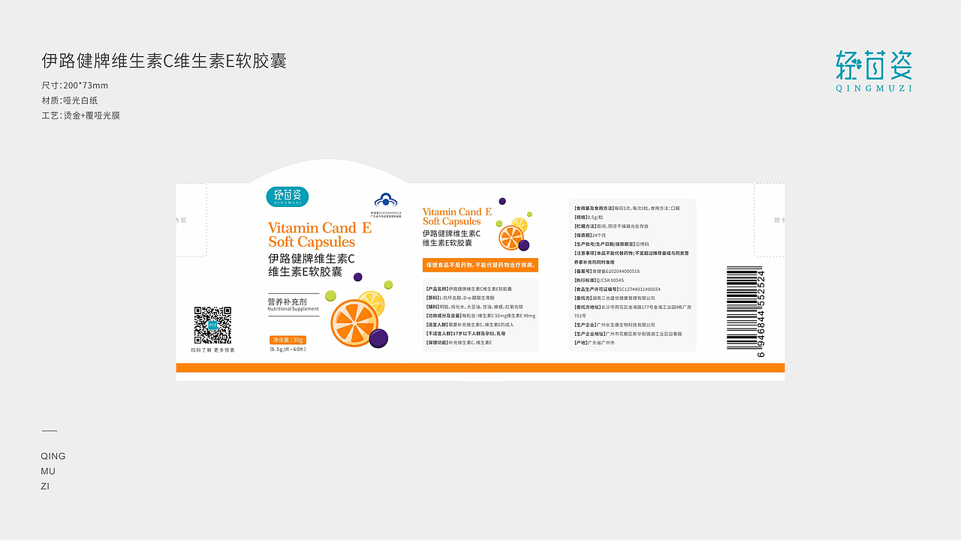The height and width of the screenshot is (540, 961).
Task: Click the 【保质期】24个月 line
Action: pyautogui.click(x=590, y=235)
